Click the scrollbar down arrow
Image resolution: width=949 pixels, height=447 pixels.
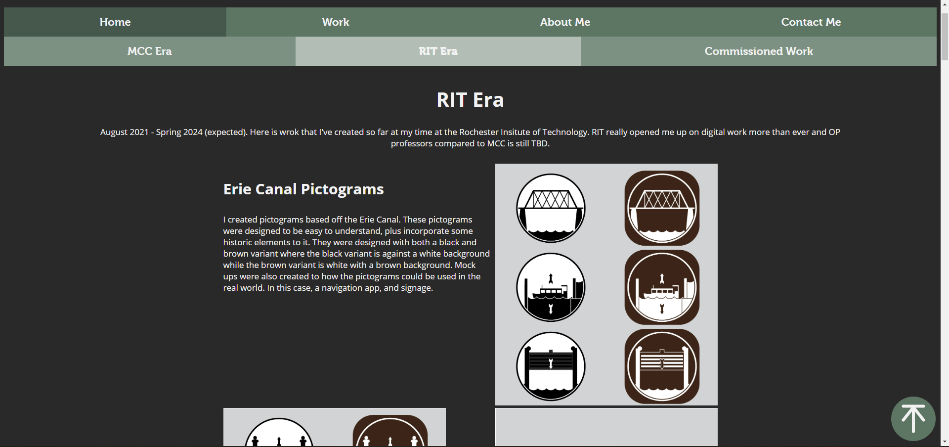point(945,443)
